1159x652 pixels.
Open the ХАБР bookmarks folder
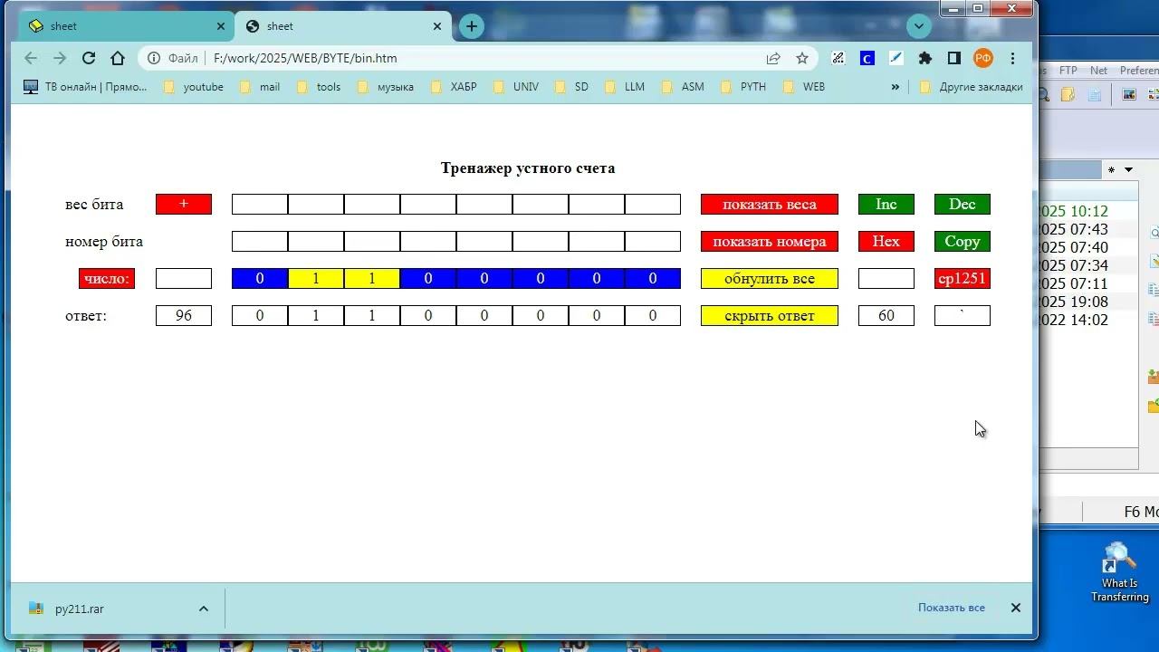(453, 87)
